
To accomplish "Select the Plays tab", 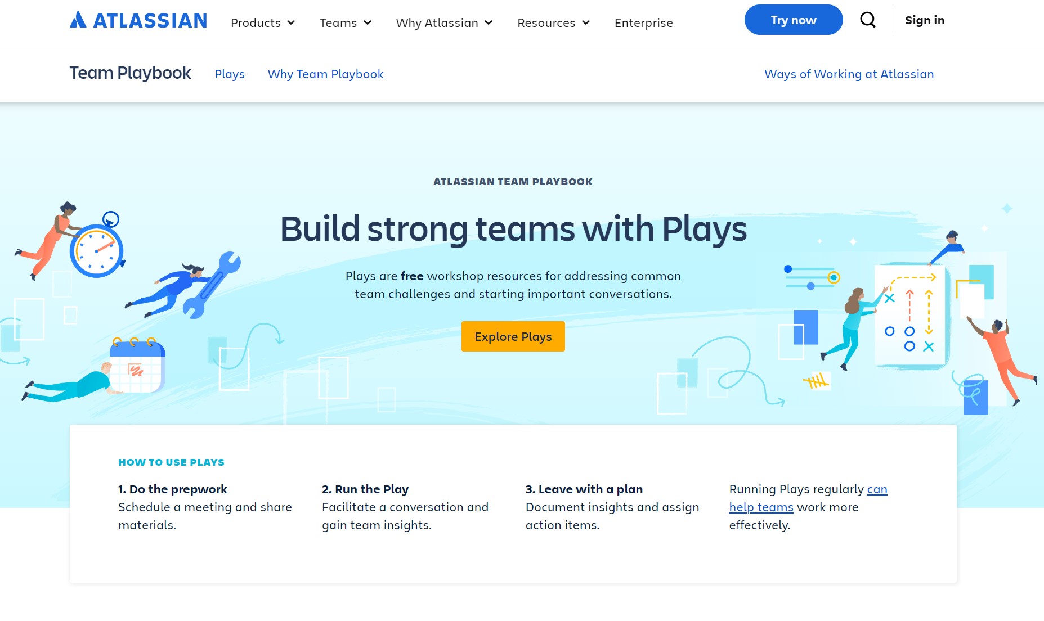I will [230, 74].
